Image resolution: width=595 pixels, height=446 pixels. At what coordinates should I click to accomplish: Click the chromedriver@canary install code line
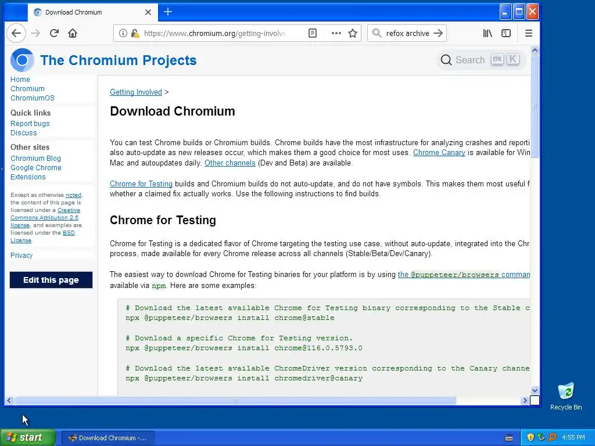(244, 379)
